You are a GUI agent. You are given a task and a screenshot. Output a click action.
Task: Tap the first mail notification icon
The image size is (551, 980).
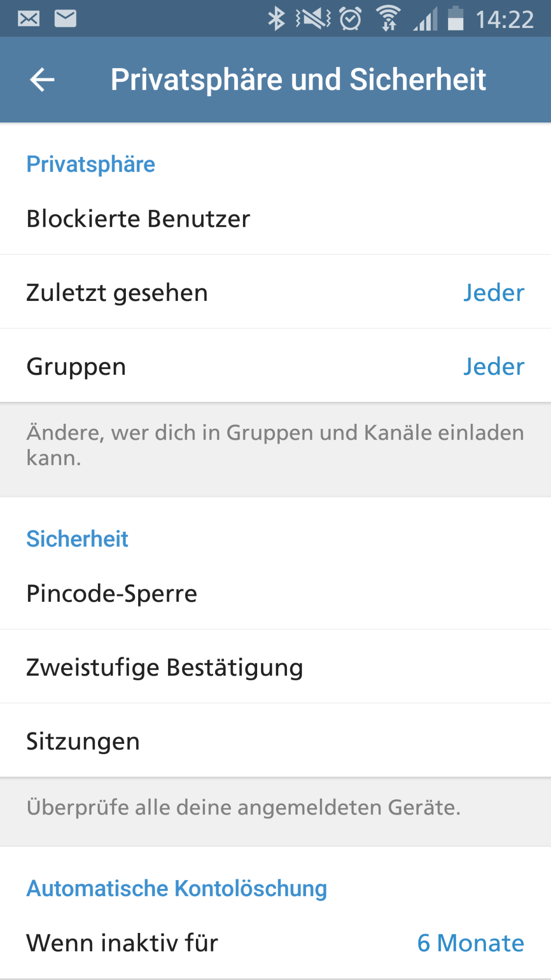point(29,19)
